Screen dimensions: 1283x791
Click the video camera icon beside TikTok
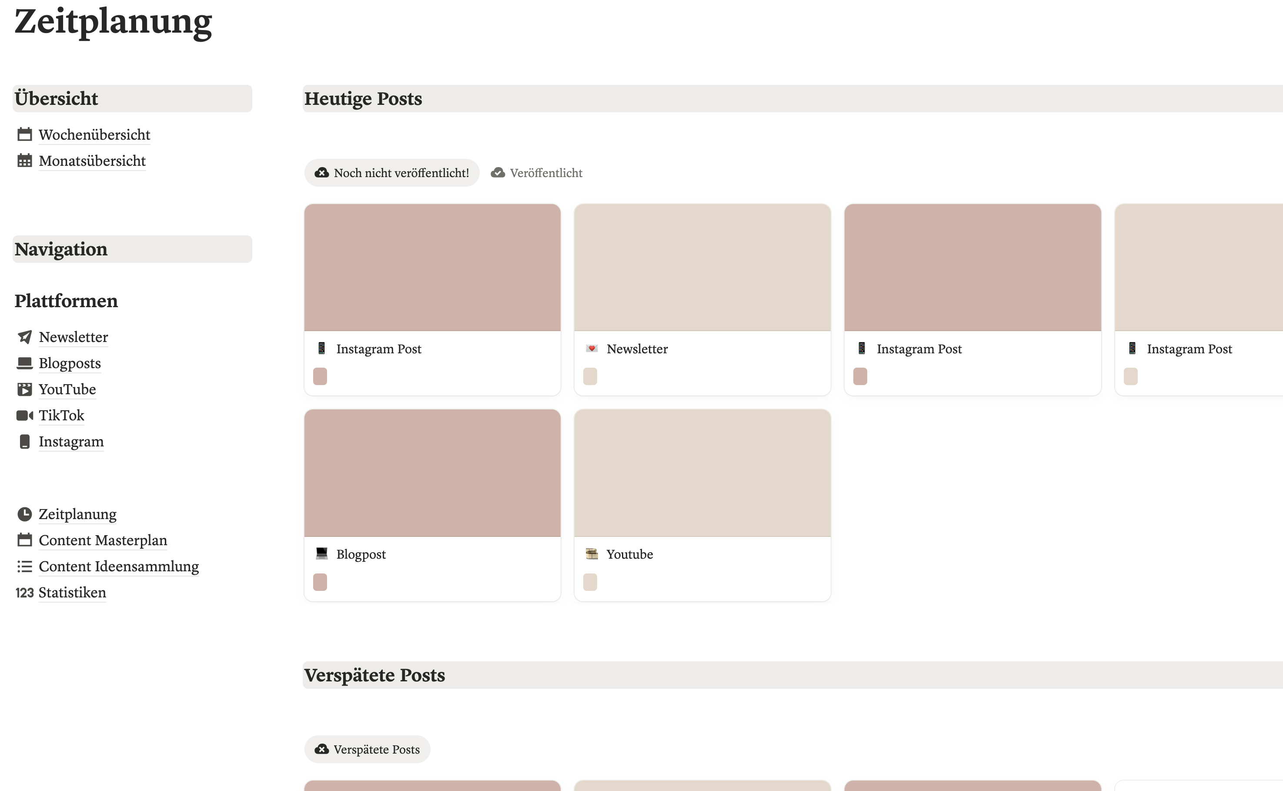pyautogui.click(x=24, y=416)
